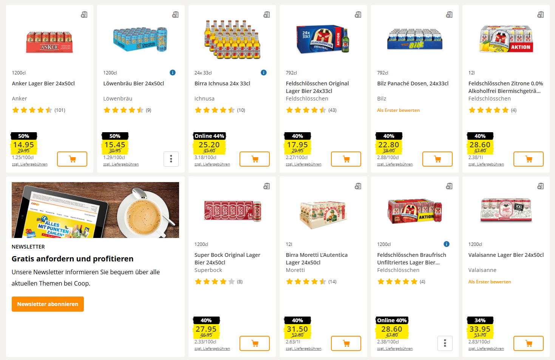Screen dimensions: 555x360
Task: Open delivery fees link under Anker Lager
Action: coord(29,164)
